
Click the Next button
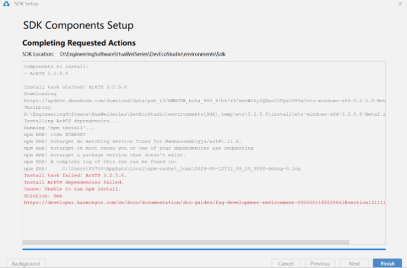pos(354,263)
